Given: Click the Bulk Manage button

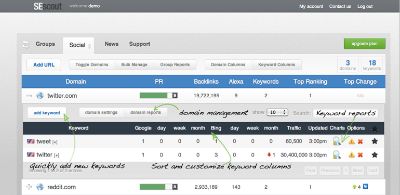Looking at the screenshot, I should point(134,65).
